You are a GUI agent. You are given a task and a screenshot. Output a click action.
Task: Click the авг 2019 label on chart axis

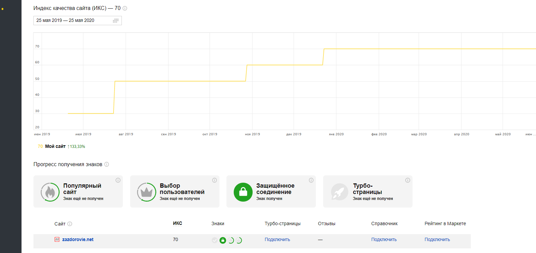coord(126,134)
